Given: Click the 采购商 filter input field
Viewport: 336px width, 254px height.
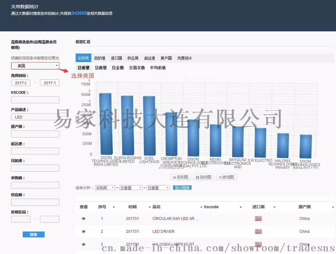Looking at the screenshot, I should tap(35, 185).
